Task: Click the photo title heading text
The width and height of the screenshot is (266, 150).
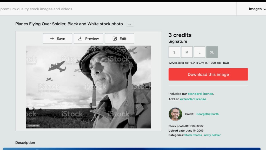Action: click(69, 24)
